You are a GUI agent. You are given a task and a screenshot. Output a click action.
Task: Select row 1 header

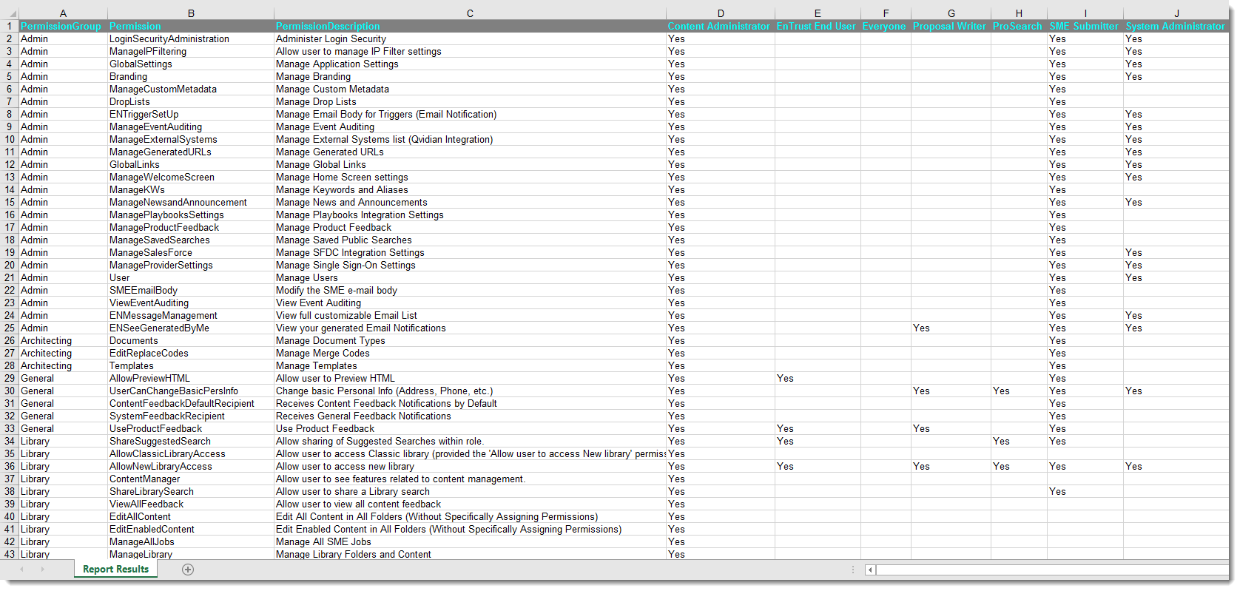tap(10, 26)
